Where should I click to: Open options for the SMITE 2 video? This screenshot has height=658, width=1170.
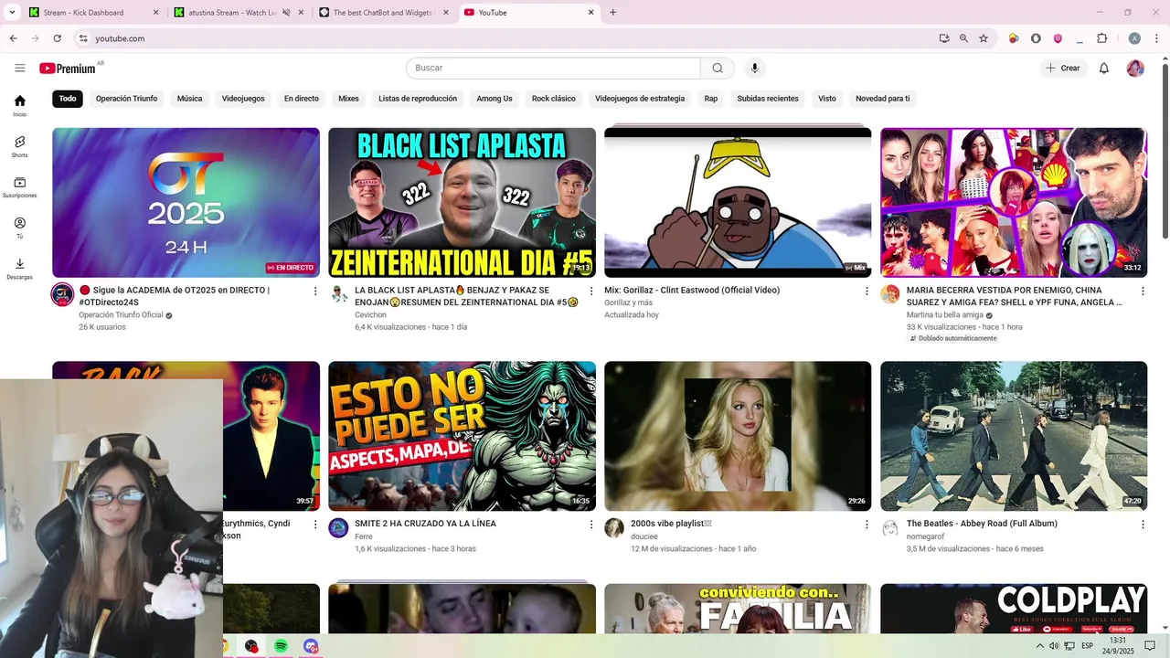(591, 525)
